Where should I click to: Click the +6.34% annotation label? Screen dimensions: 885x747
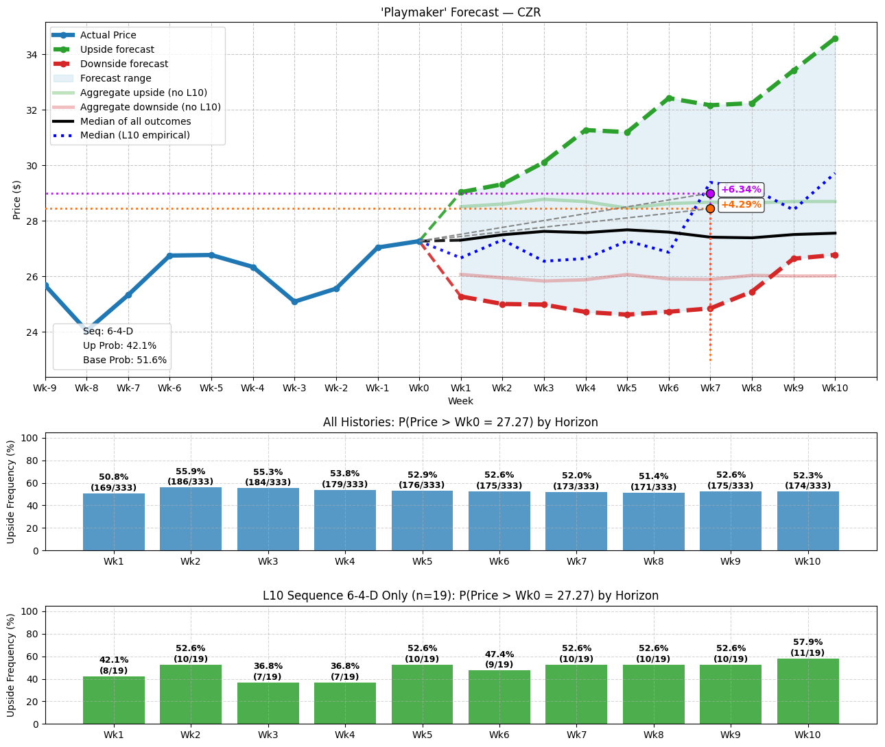[741, 190]
